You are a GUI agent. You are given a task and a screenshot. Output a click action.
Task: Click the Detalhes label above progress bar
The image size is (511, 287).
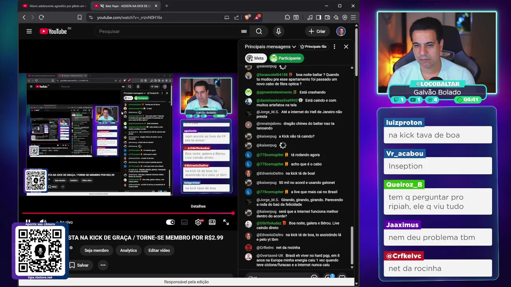point(198,206)
